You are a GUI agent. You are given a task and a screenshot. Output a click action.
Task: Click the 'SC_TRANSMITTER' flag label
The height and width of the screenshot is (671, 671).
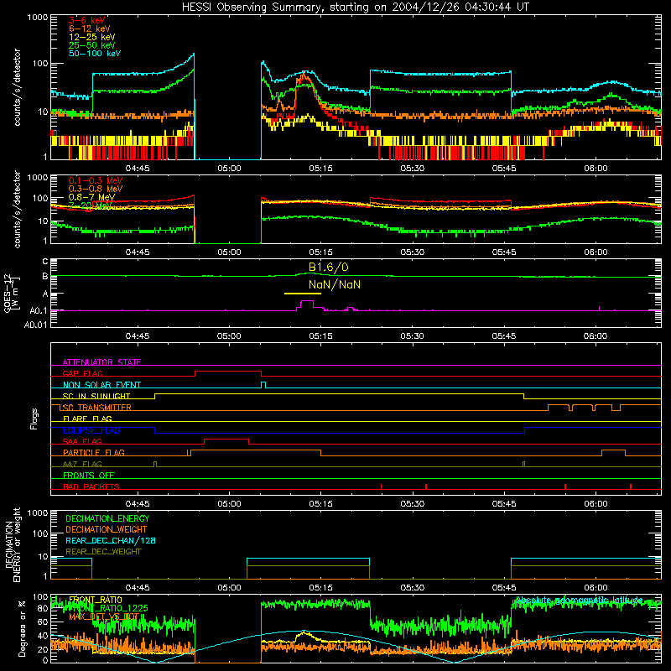click(96, 408)
